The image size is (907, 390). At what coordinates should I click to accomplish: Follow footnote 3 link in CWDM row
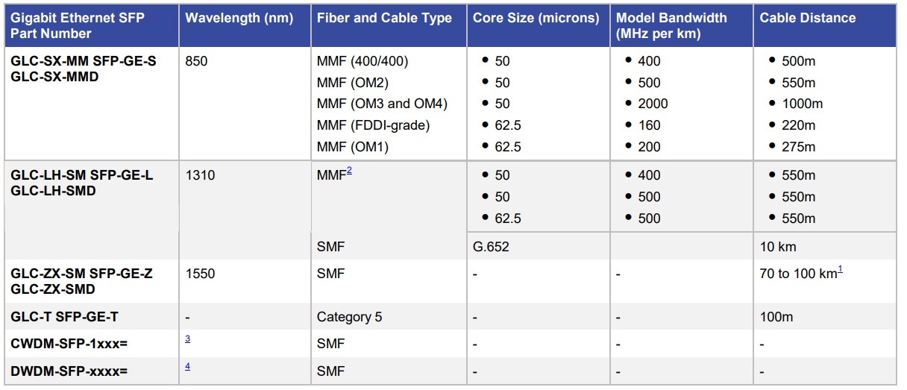point(188,339)
